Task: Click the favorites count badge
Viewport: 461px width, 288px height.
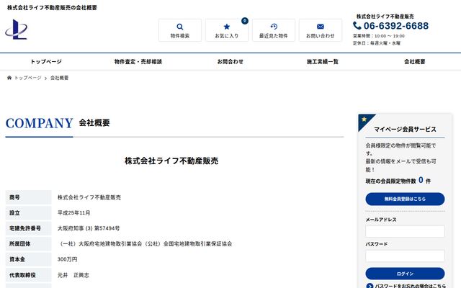Action: click(x=245, y=21)
